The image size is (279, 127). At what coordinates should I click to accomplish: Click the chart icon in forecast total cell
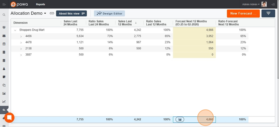coord(180,119)
